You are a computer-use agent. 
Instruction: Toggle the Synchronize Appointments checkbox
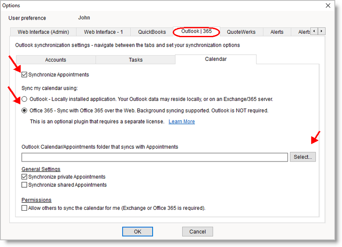pos(25,75)
